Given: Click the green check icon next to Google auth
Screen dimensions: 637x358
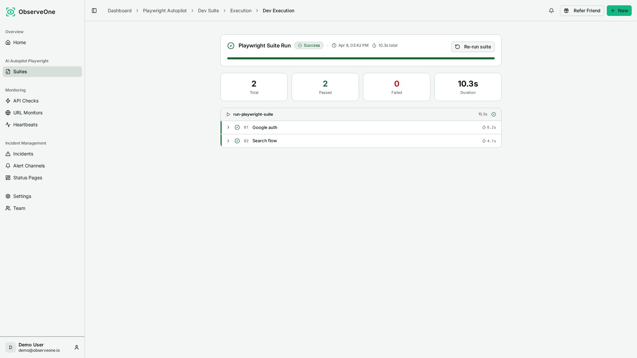Looking at the screenshot, I should coord(237,127).
